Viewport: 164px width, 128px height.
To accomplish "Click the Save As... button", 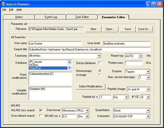I will 145,29.
